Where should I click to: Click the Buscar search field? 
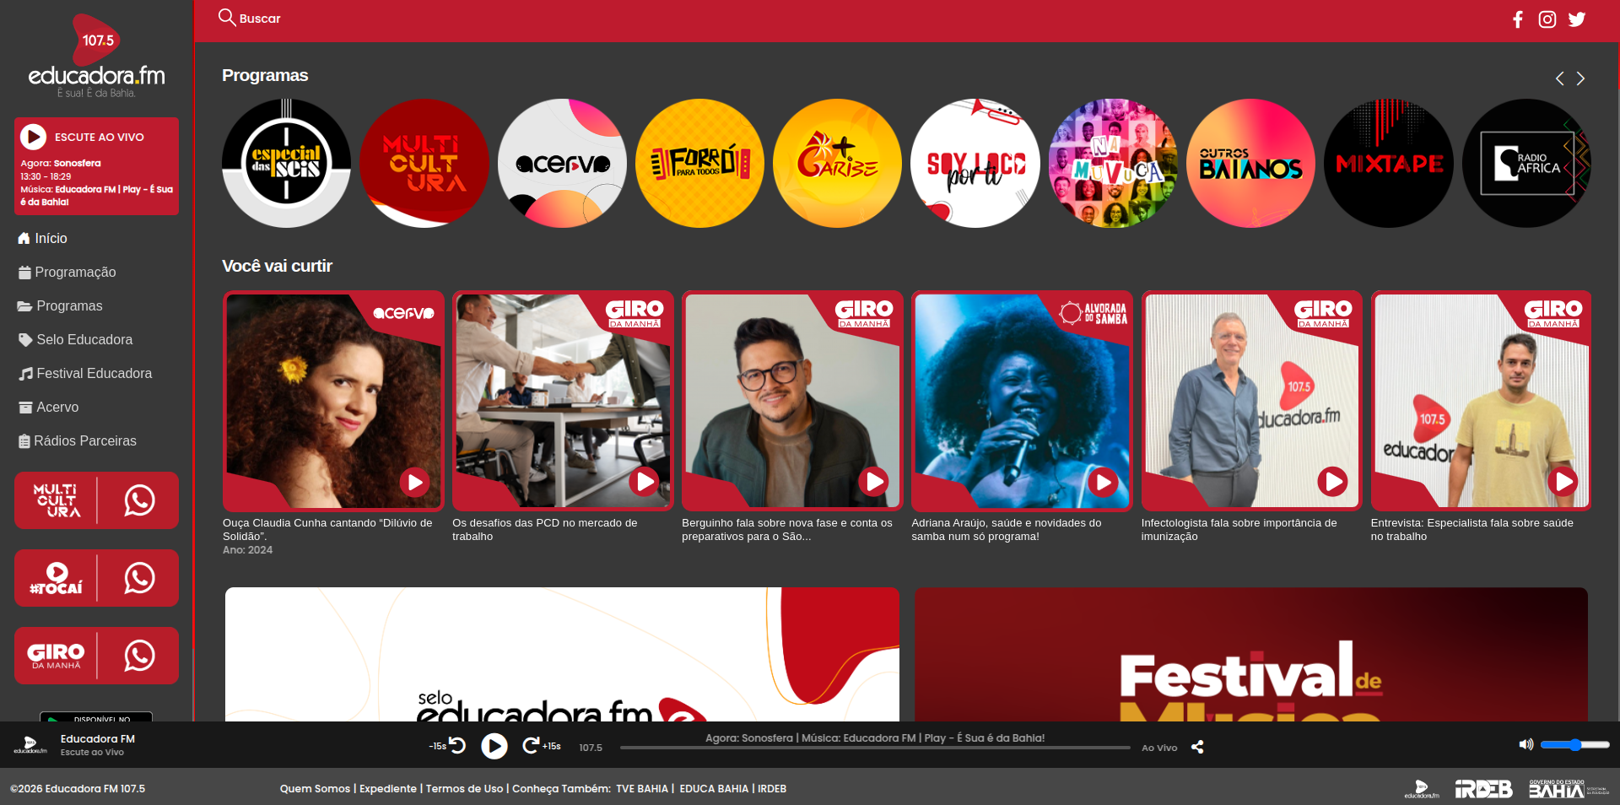260,19
